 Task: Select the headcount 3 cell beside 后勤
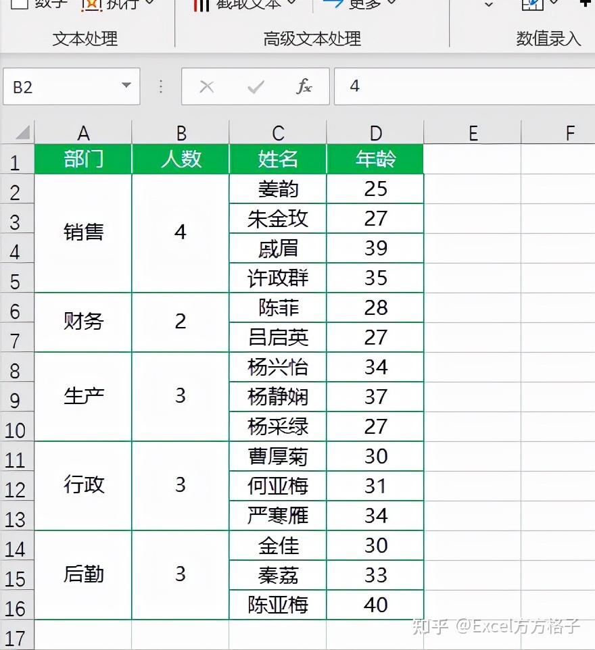click(x=181, y=575)
